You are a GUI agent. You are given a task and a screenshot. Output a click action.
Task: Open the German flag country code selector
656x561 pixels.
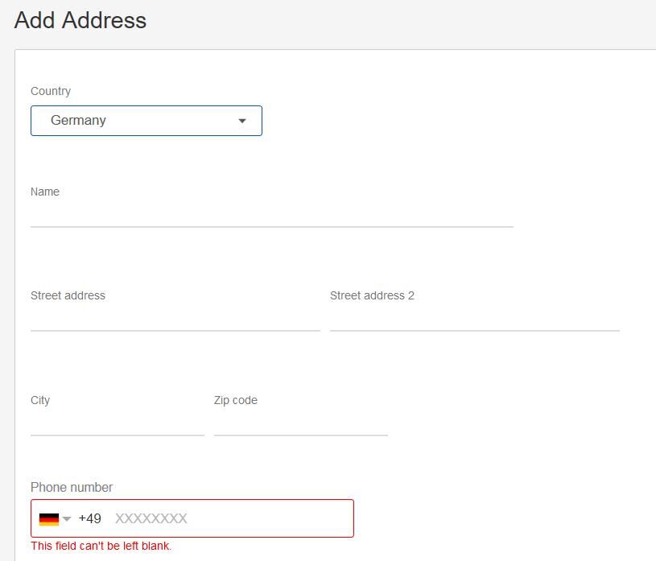point(55,519)
